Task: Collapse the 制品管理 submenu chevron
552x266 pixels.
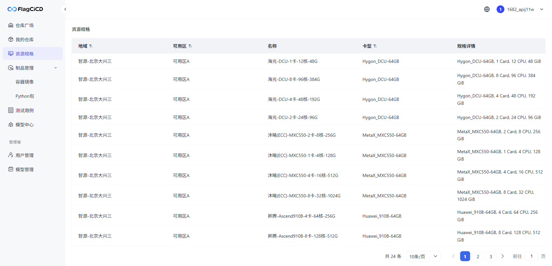Action: point(56,68)
